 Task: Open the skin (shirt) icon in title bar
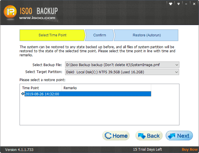170,4
